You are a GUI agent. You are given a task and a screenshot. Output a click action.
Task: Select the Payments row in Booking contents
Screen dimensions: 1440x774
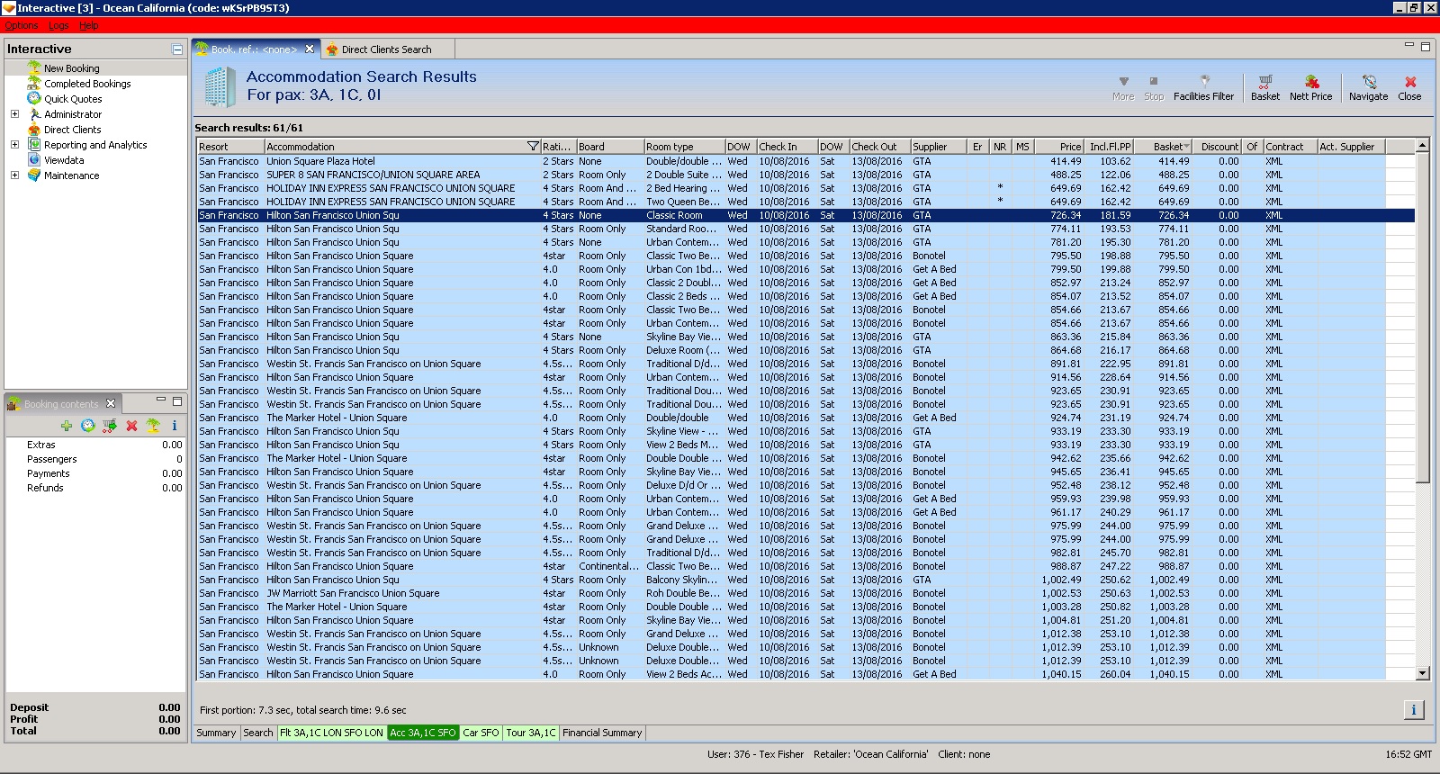[95, 473]
